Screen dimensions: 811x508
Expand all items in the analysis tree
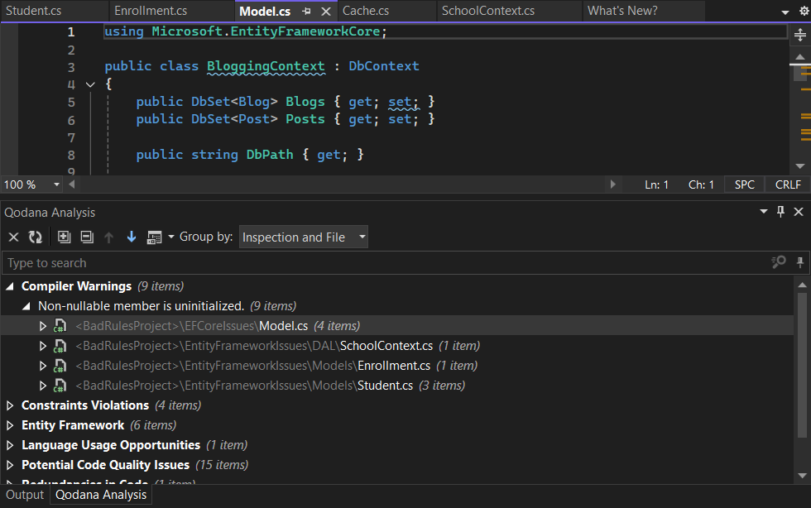tap(64, 237)
